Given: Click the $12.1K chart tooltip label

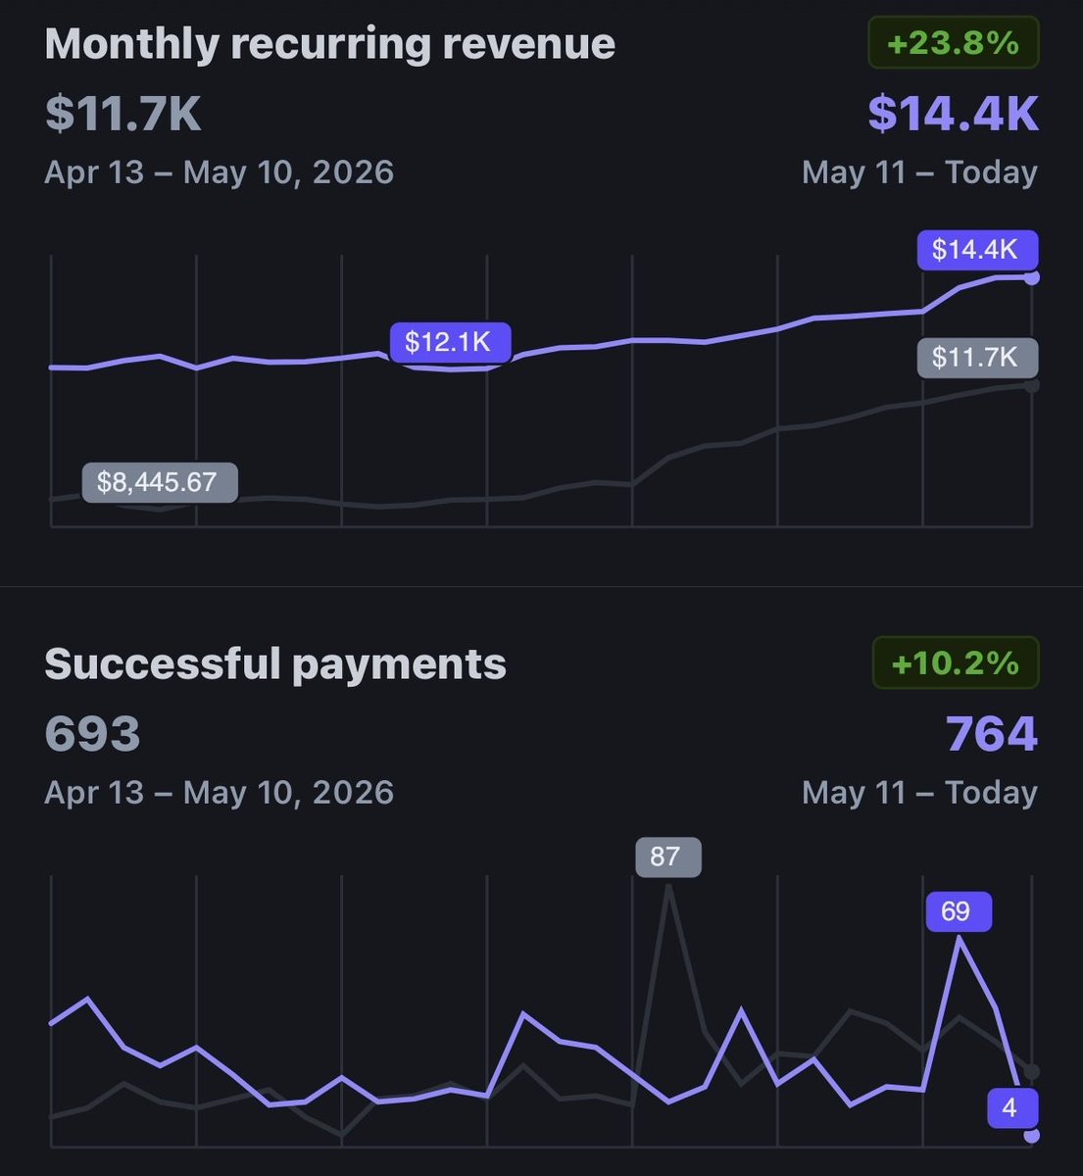Looking at the screenshot, I should point(450,342).
